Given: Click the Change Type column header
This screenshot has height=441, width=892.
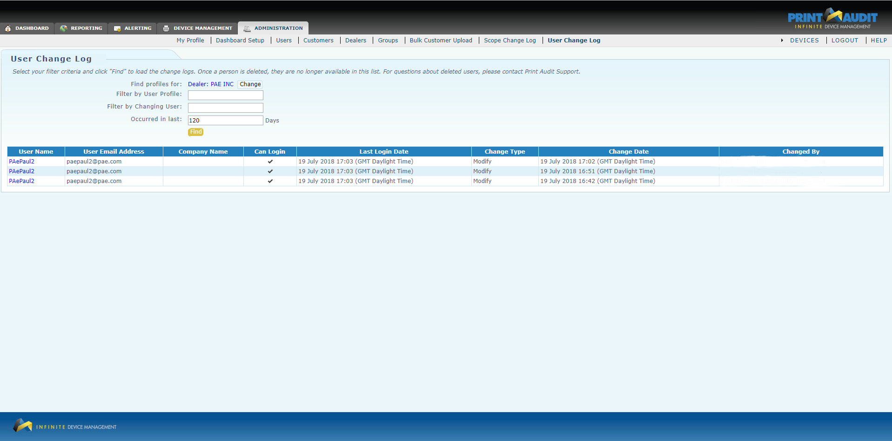Looking at the screenshot, I should point(505,151).
